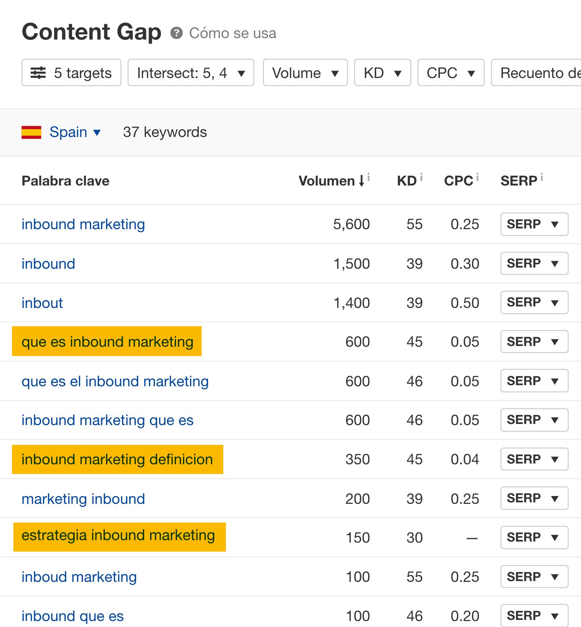Expand the Intersect: 5, 4 dropdown
Image resolution: width=581 pixels, height=627 pixels.
[x=191, y=72]
